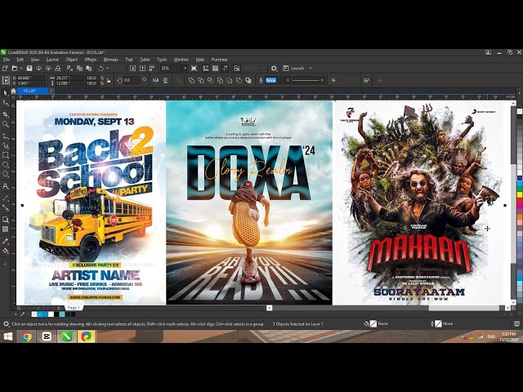Click the Options gear icon in toolbar
This screenshot has width=523, height=392.
tap(274, 69)
